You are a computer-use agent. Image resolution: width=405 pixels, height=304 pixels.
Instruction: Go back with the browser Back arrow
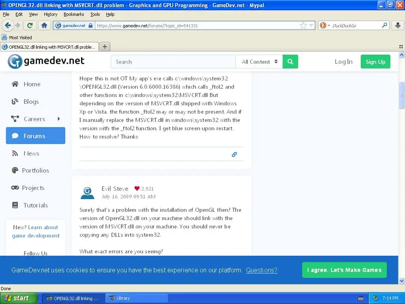8,25
